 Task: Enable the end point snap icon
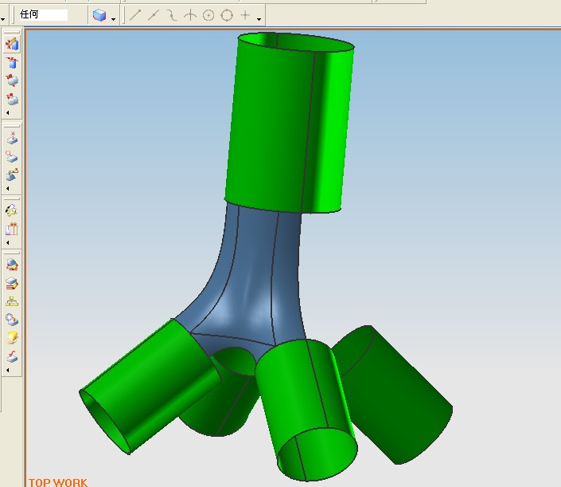click(x=135, y=15)
